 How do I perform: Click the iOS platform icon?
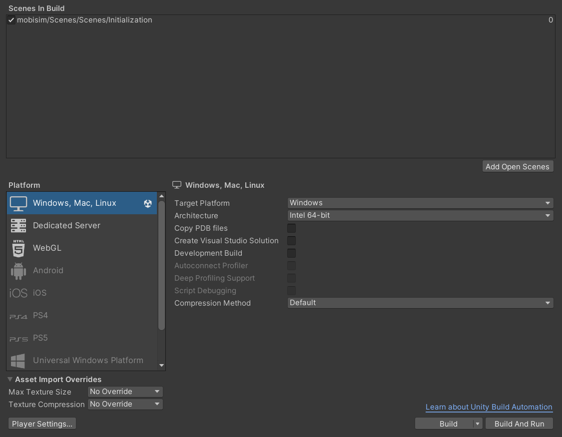[18, 293]
